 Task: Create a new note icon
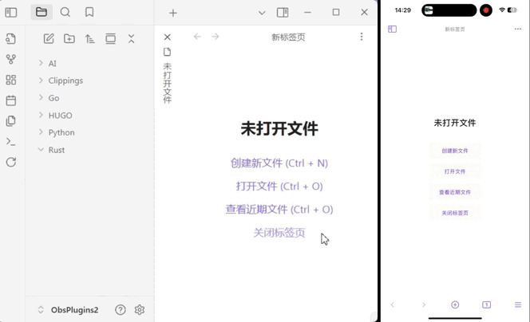(49, 39)
